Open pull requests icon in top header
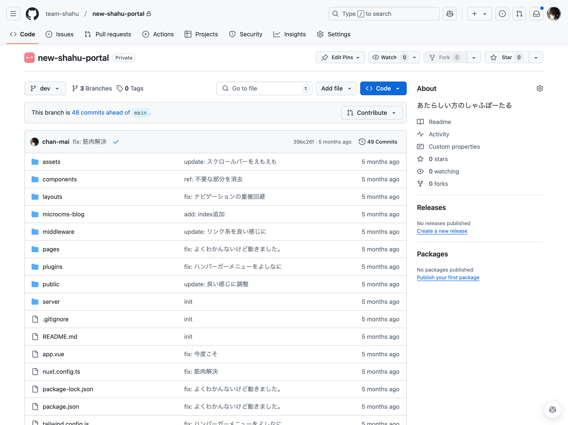Image resolution: width=568 pixels, height=425 pixels. pyautogui.click(x=519, y=14)
